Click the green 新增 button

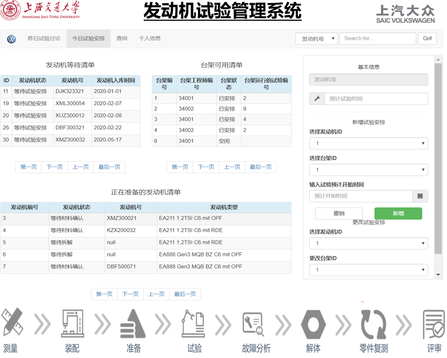click(398, 213)
